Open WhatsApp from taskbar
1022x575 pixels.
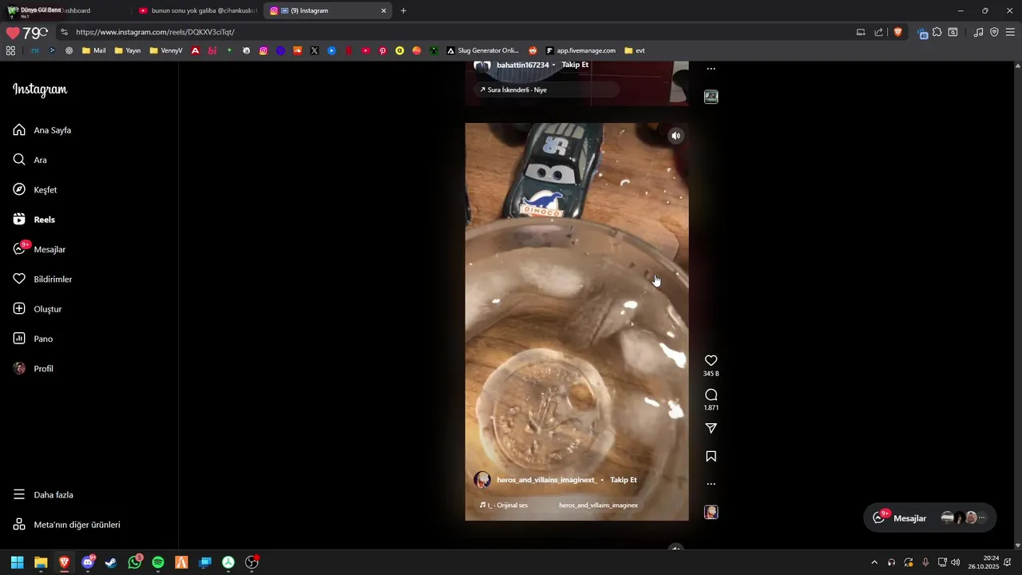pyautogui.click(x=135, y=562)
